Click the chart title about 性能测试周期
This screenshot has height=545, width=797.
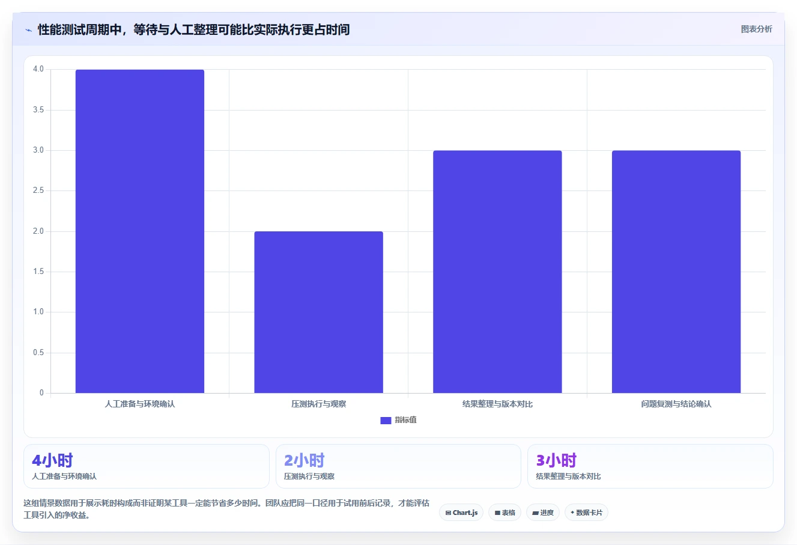point(193,29)
